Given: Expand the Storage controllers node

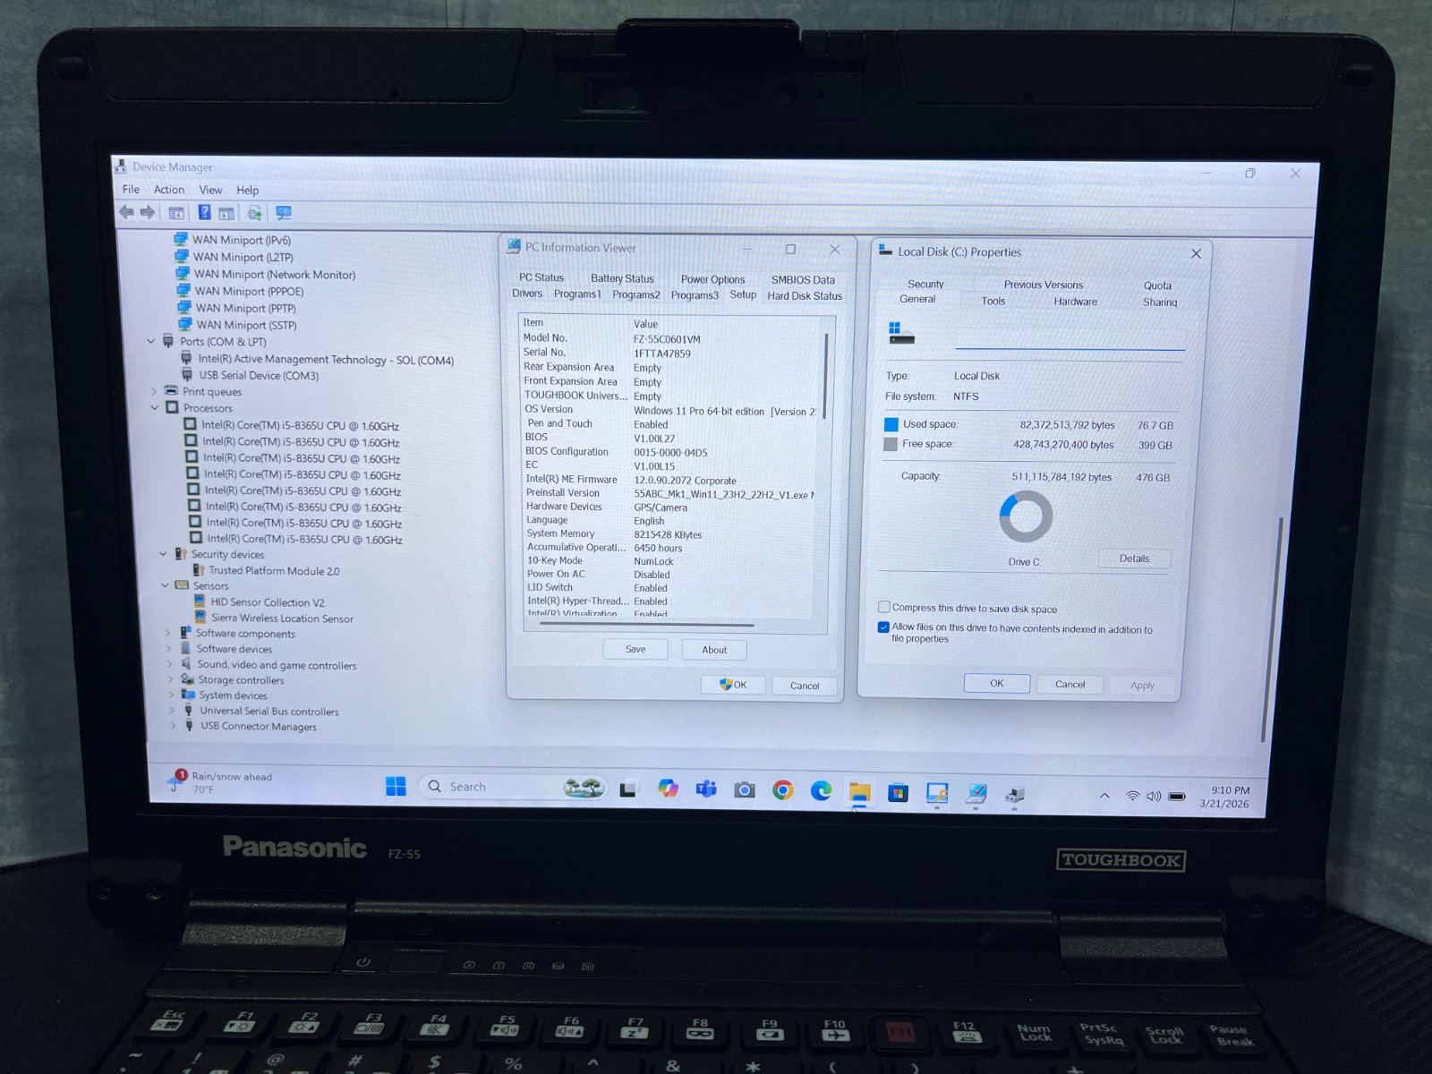Looking at the screenshot, I should click(170, 679).
